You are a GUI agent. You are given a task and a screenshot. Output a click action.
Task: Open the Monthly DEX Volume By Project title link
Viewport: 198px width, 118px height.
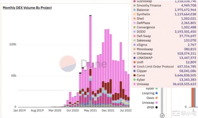[27, 8]
